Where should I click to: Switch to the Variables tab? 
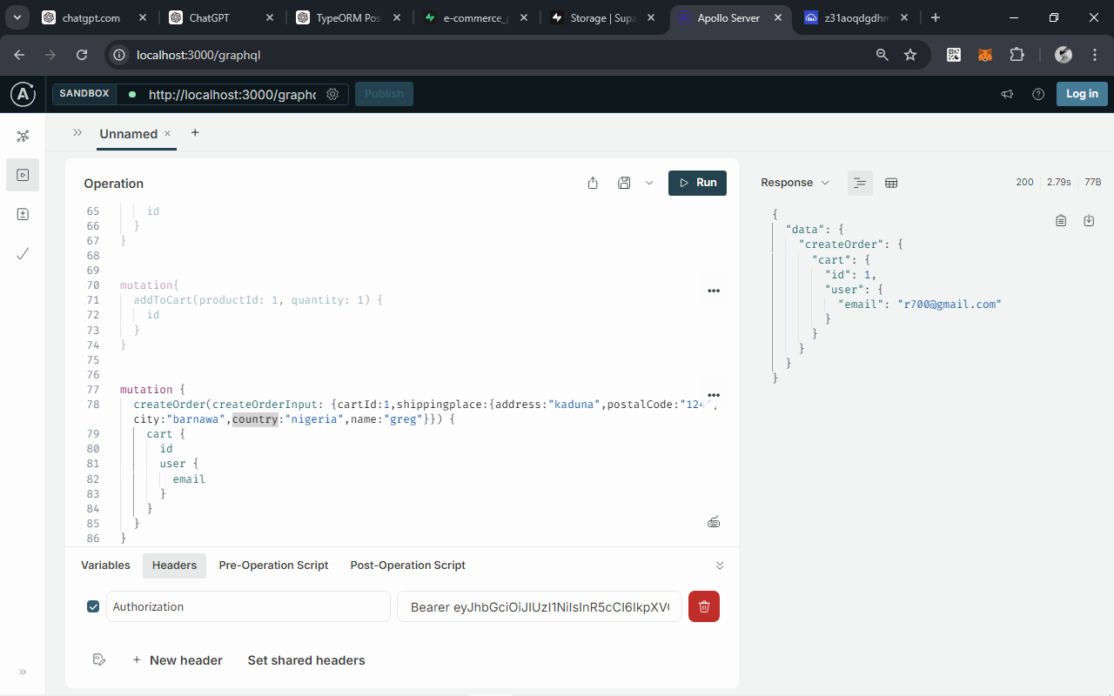pos(104,565)
